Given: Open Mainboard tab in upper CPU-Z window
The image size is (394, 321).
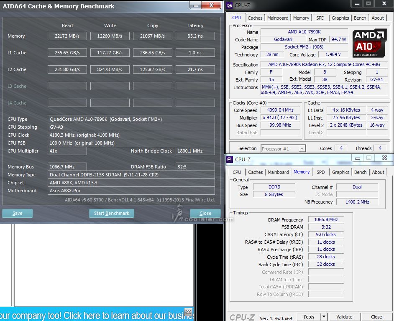Looking at the screenshot, I should pyautogui.click(x=278, y=18).
